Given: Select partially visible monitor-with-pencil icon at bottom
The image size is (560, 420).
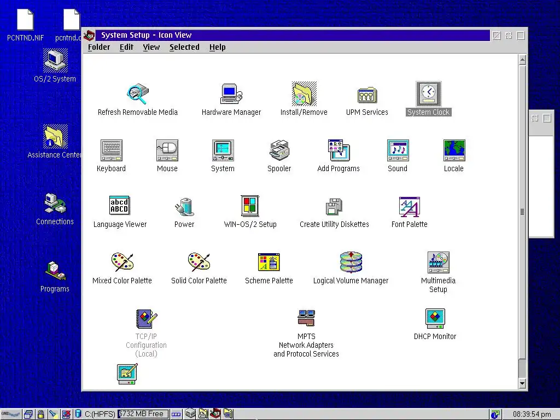Looking at the screenshot, I should [x=127, y=374].
